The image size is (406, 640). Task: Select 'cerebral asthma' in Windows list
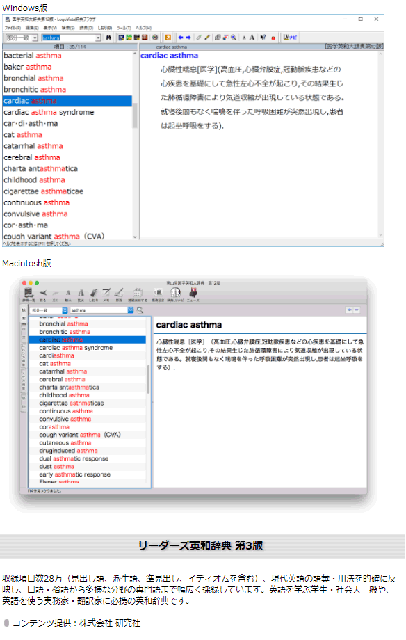coord(32,157)
